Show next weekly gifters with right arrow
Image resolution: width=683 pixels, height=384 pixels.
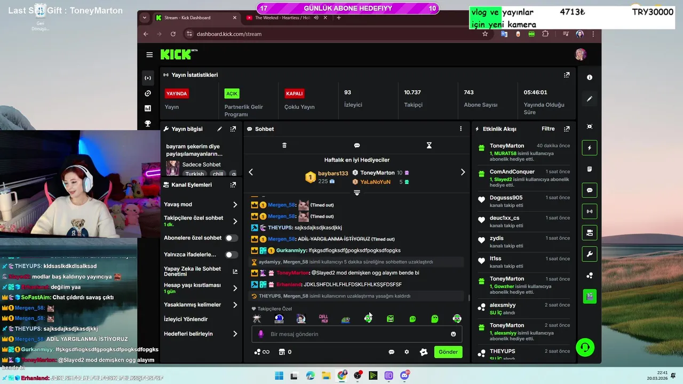(463, 172)
